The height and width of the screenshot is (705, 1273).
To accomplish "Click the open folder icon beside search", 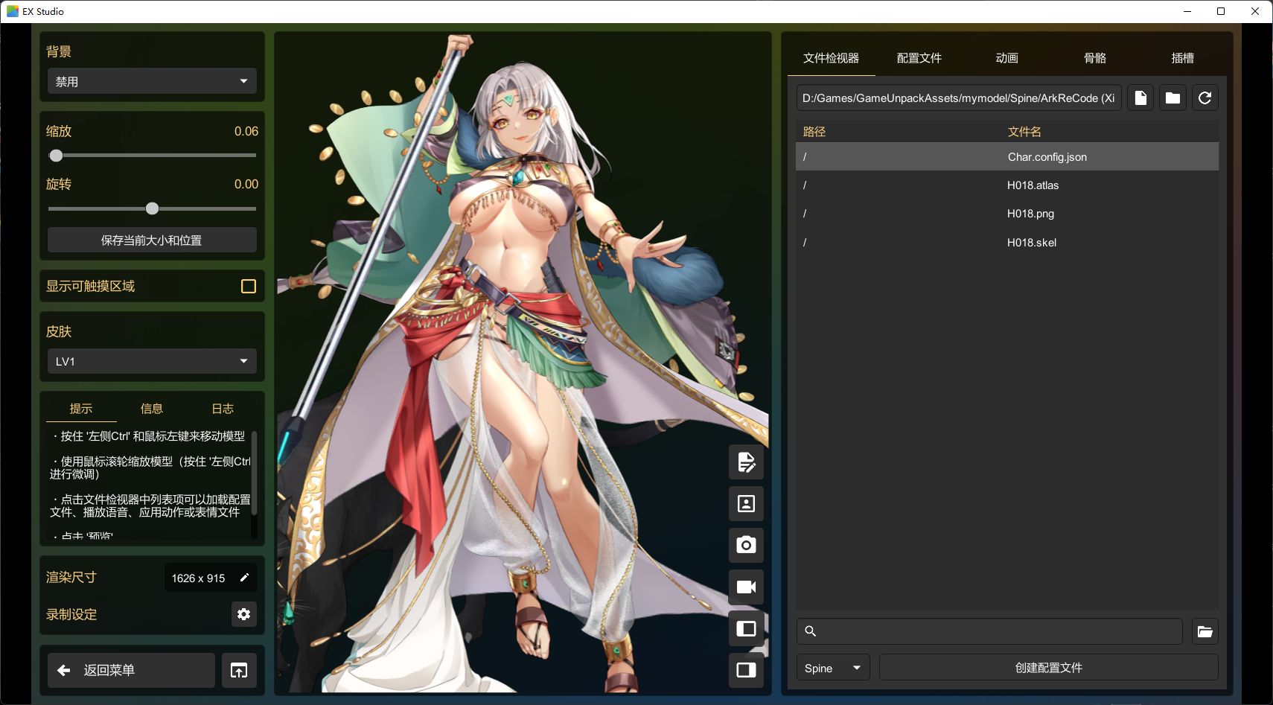I will pyautogui.click(x=1205, y=631).
